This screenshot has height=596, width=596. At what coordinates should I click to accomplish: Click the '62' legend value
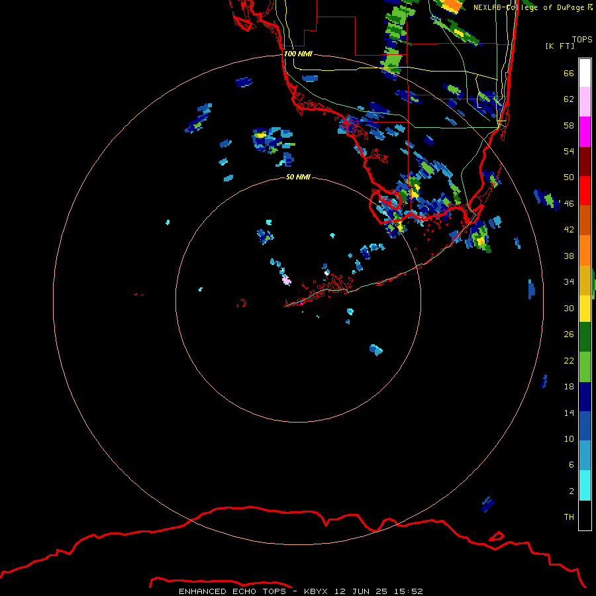(569, 99)
